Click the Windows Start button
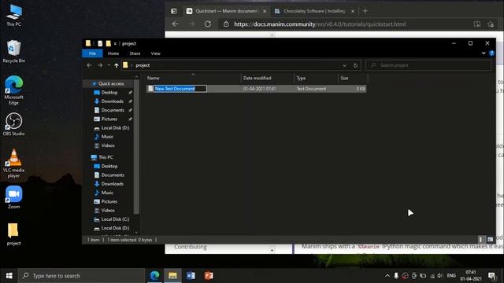The image size is (504, 283). [9, 276]
